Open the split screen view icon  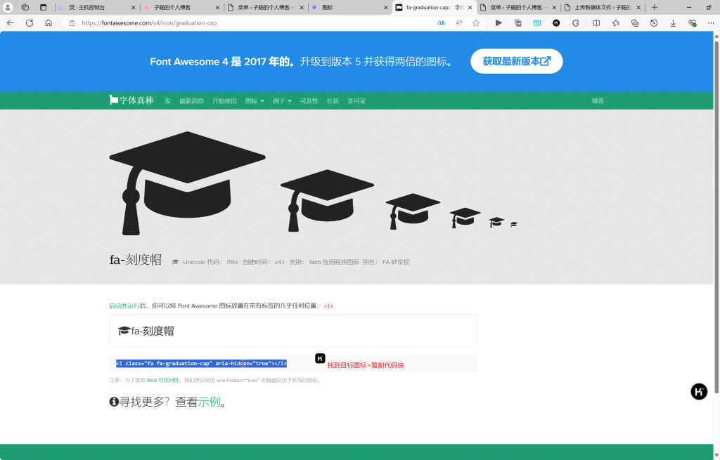596,23
